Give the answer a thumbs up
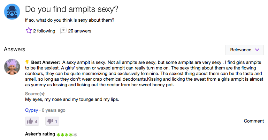Screen dimensions: 268x140 coord(32,121)
